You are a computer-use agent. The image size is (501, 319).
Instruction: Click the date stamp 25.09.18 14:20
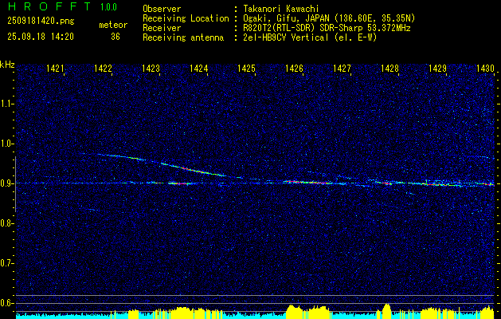pos(41,37)
